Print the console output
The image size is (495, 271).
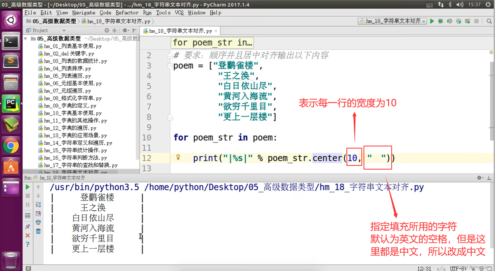(38, 222)
